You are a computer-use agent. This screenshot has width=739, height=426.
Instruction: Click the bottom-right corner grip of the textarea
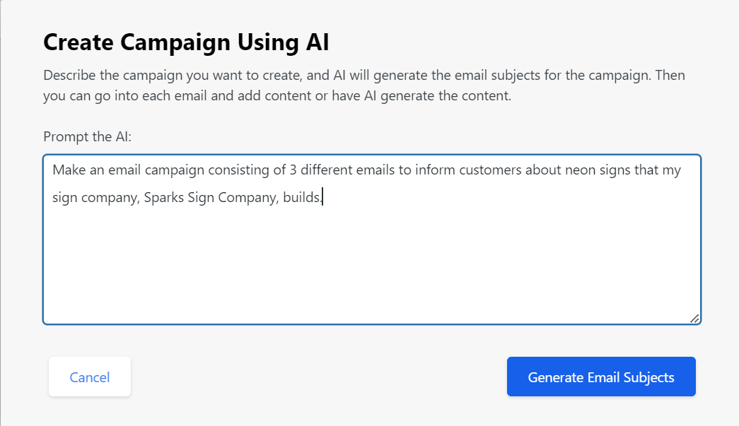[695, 319]
